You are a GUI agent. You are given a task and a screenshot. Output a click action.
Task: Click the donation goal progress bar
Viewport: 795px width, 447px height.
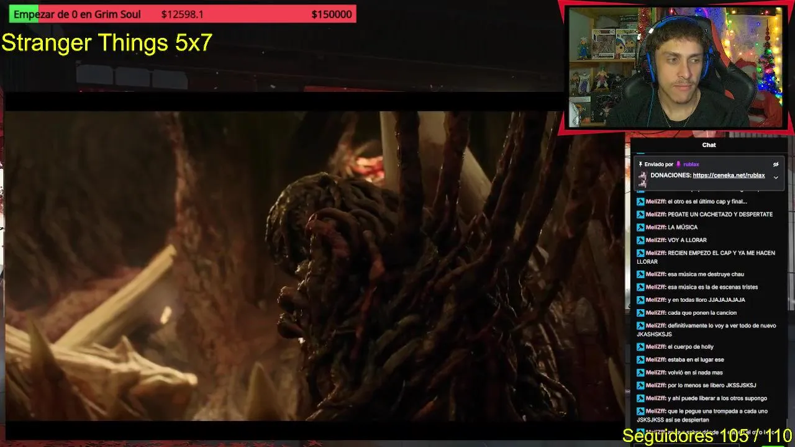click(x=183, y=14)
